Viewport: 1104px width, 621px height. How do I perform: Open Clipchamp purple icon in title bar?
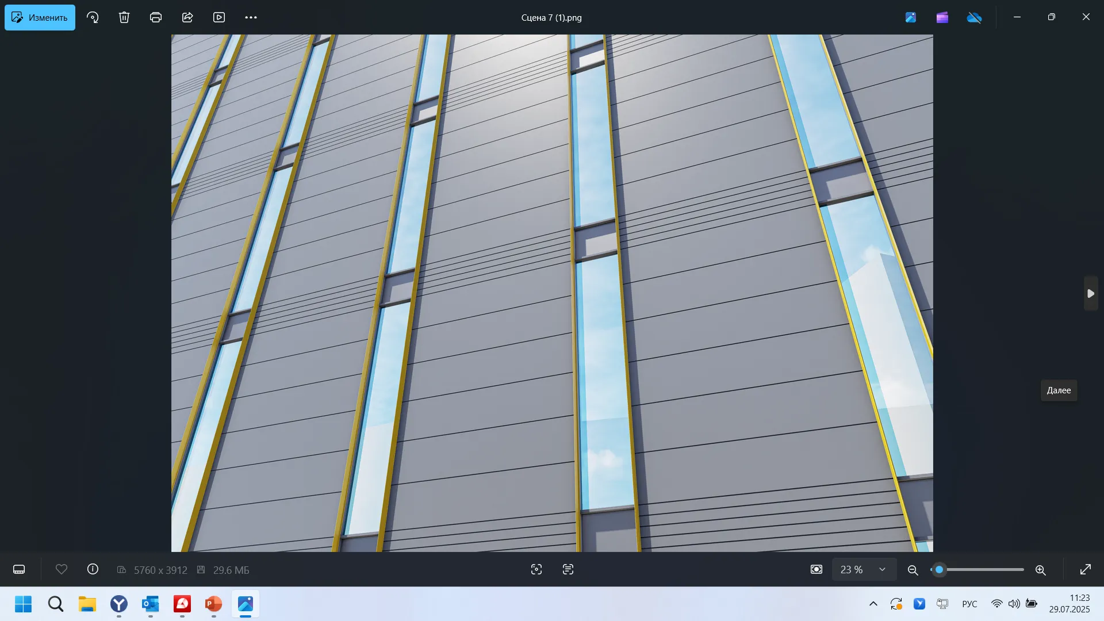(942, 17)
